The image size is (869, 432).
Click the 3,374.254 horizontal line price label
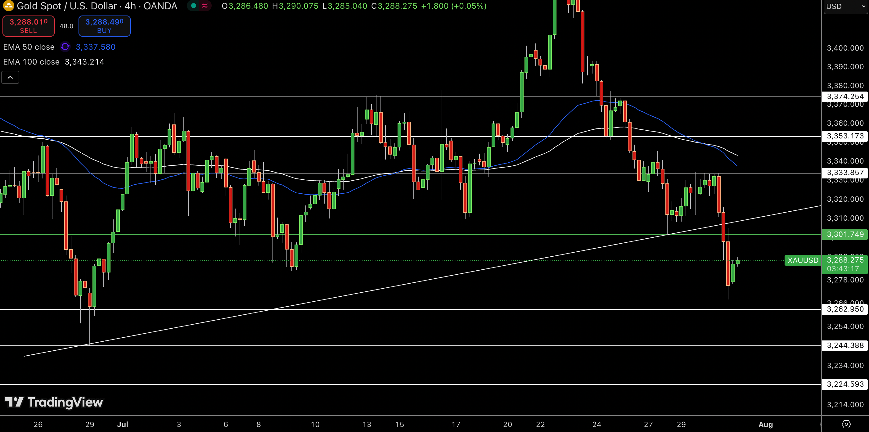coord(845,97)
